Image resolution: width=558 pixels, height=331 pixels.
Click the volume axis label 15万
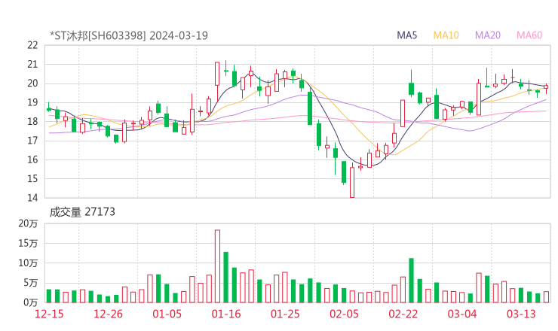click(28, 244)
